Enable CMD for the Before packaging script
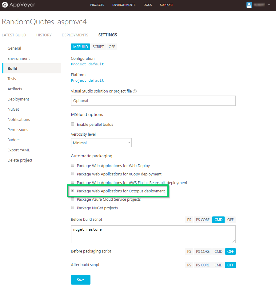 218,251
